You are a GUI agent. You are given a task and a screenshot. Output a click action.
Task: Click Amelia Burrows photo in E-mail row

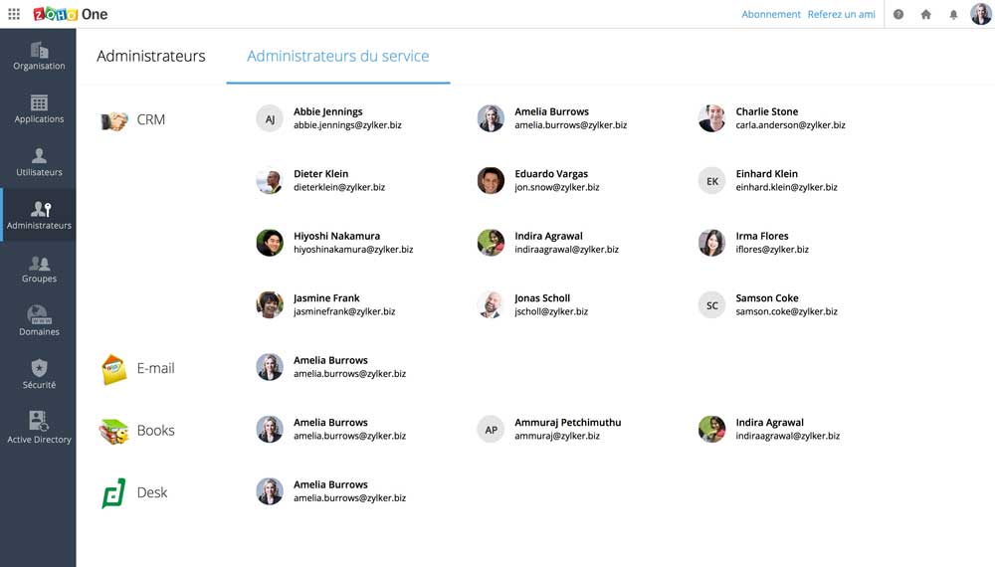pyautogui.click(x=270, y=367)
